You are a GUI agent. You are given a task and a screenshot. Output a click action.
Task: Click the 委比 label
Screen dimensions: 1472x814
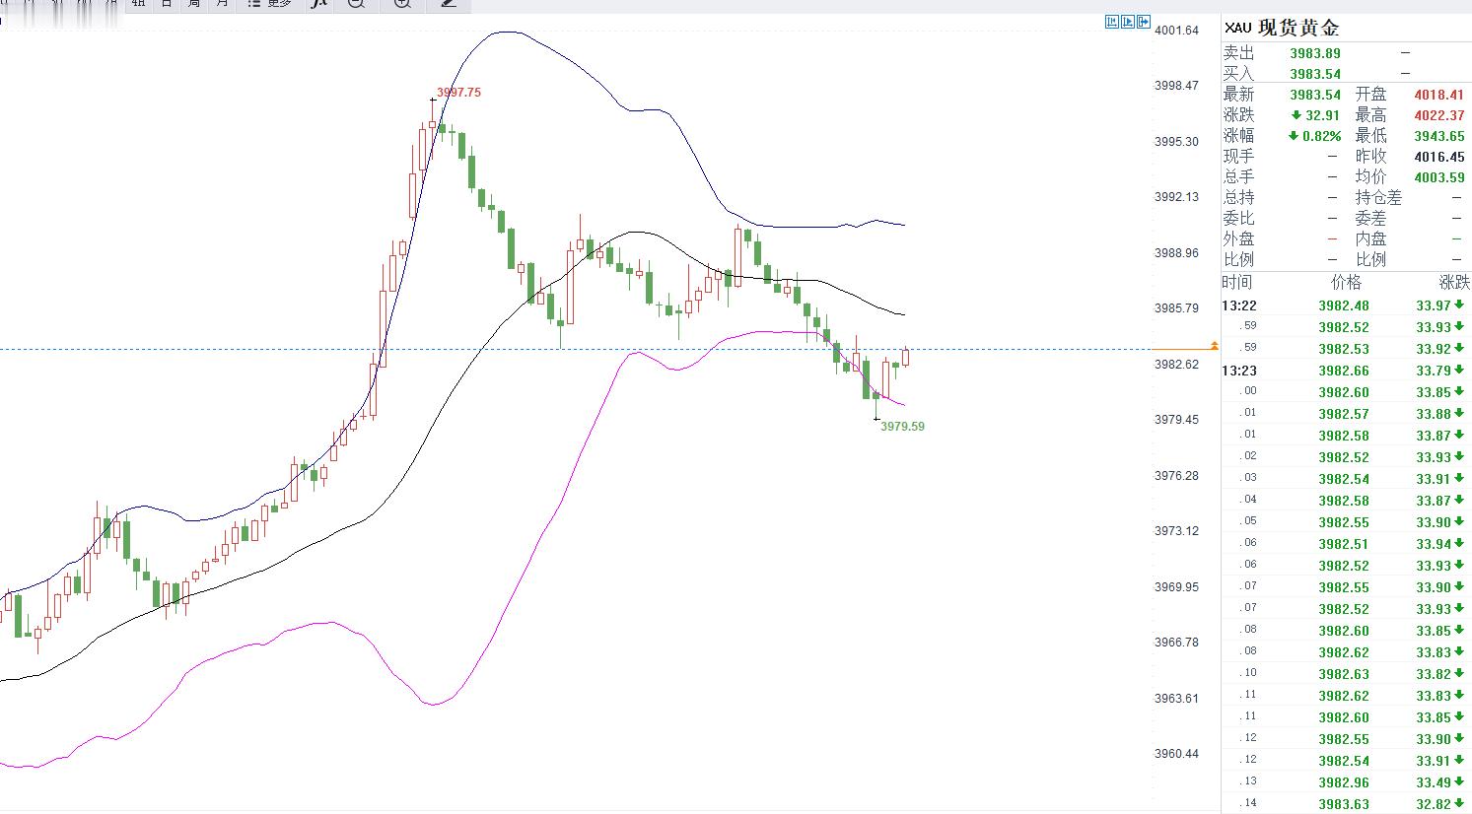(1238, 219)
